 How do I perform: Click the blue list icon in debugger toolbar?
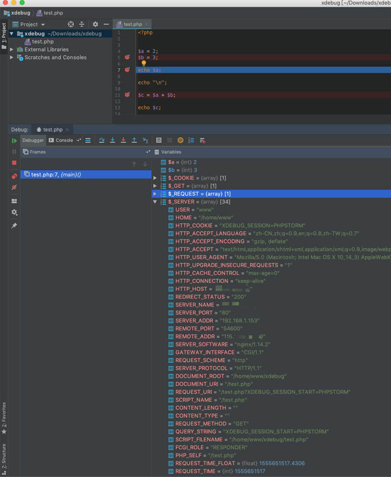[191, 140]
